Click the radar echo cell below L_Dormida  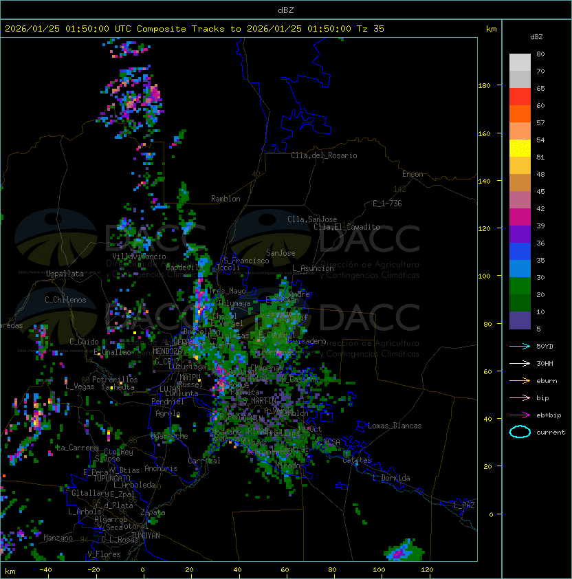tap(404, 551)
